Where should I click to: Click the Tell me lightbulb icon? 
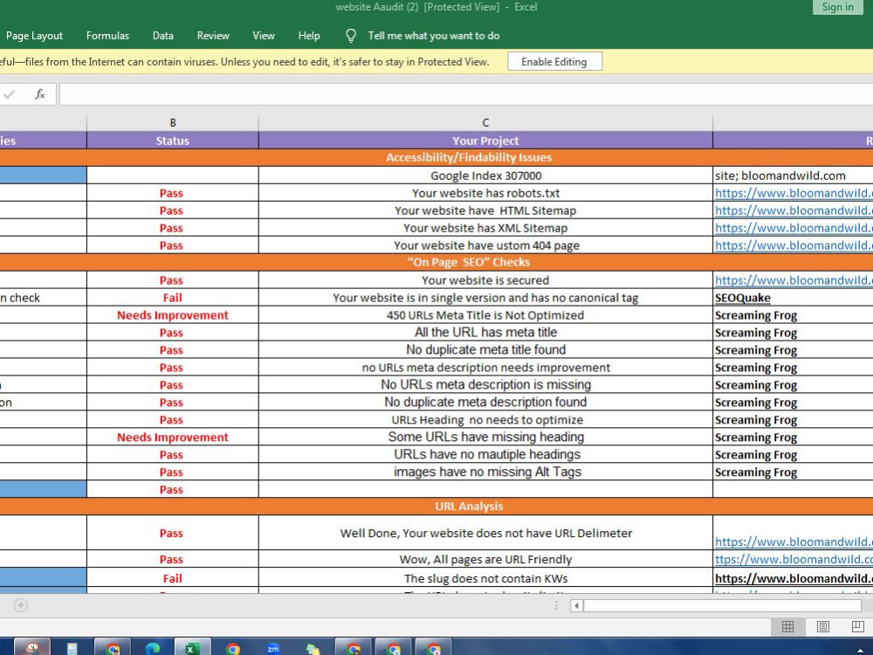tap(351, 36)
